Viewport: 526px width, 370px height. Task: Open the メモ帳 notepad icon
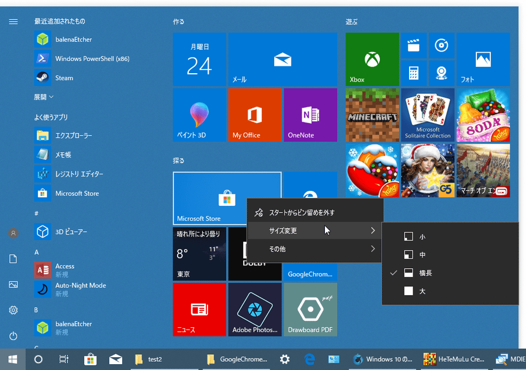pyautogui.click(x=43, y=155)
